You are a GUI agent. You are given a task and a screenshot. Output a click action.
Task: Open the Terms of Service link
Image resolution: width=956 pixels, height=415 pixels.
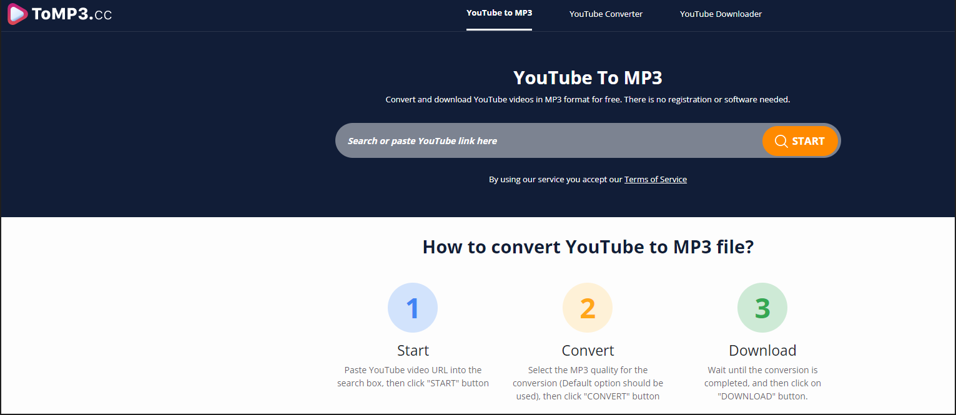pos(655,179)
